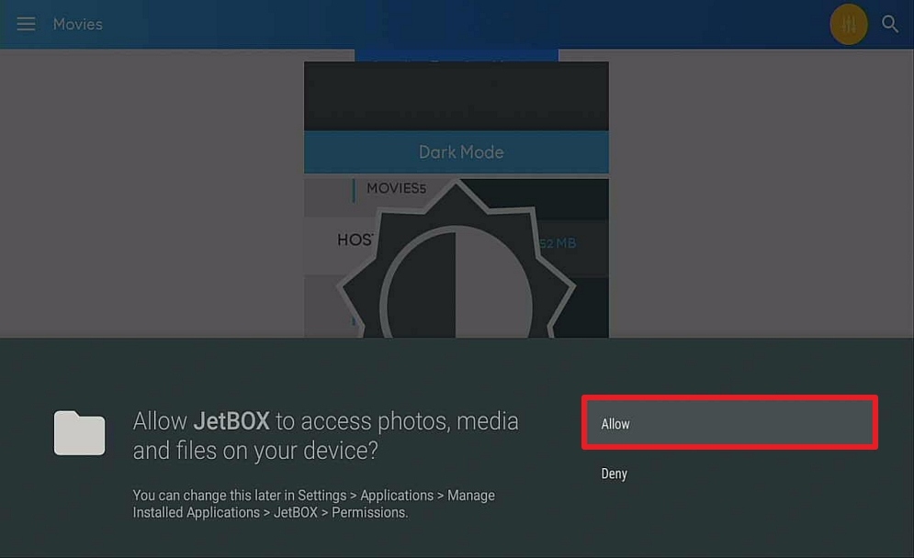Screen dimensions: 914x558
Task: Open the hamburger menu beside Movies
Action: coord(26,24)
